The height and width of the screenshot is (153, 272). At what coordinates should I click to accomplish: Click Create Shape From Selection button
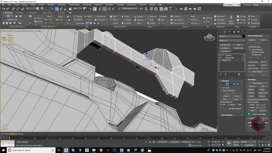(x=258, y=99)
